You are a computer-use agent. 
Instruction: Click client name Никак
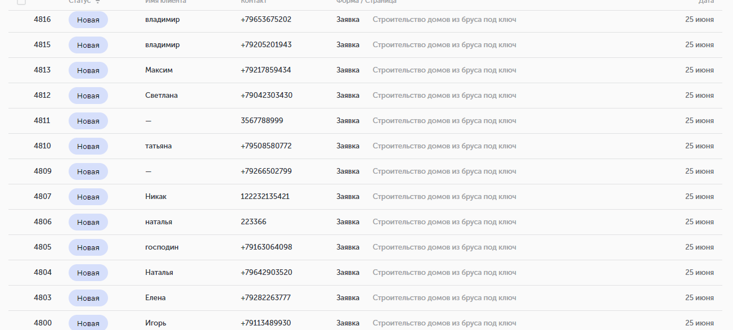tap(156, 197)
